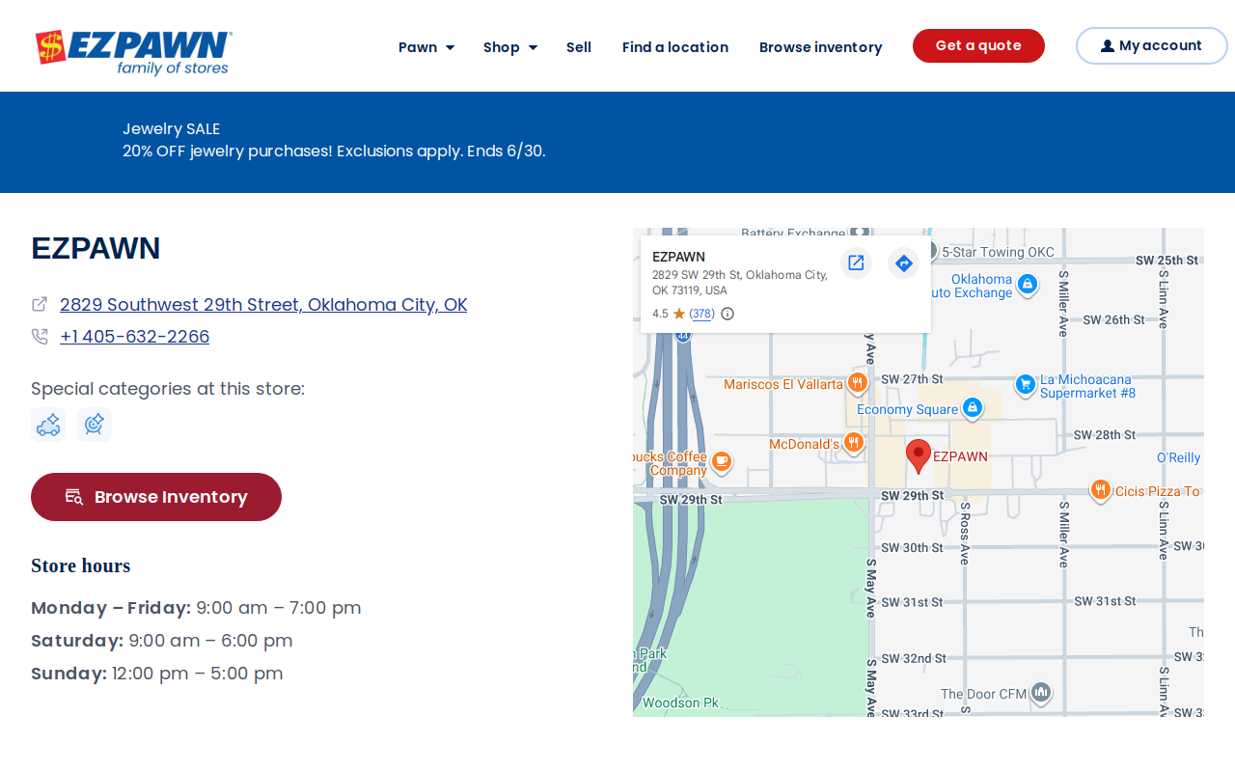Click the Economy Square shopping marker
This screenshot has height=772, width=1235.
[973, 408]
